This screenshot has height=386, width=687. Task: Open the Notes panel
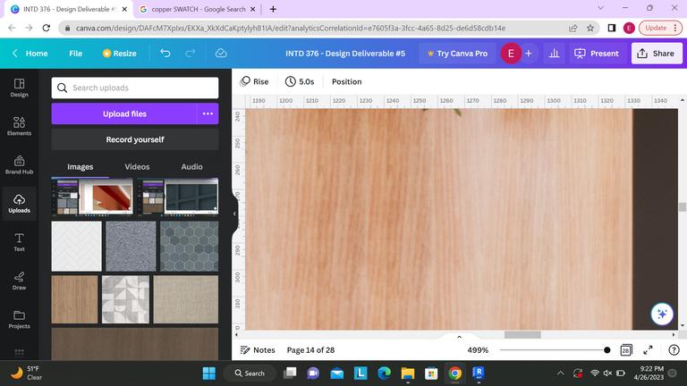[258, 350]
